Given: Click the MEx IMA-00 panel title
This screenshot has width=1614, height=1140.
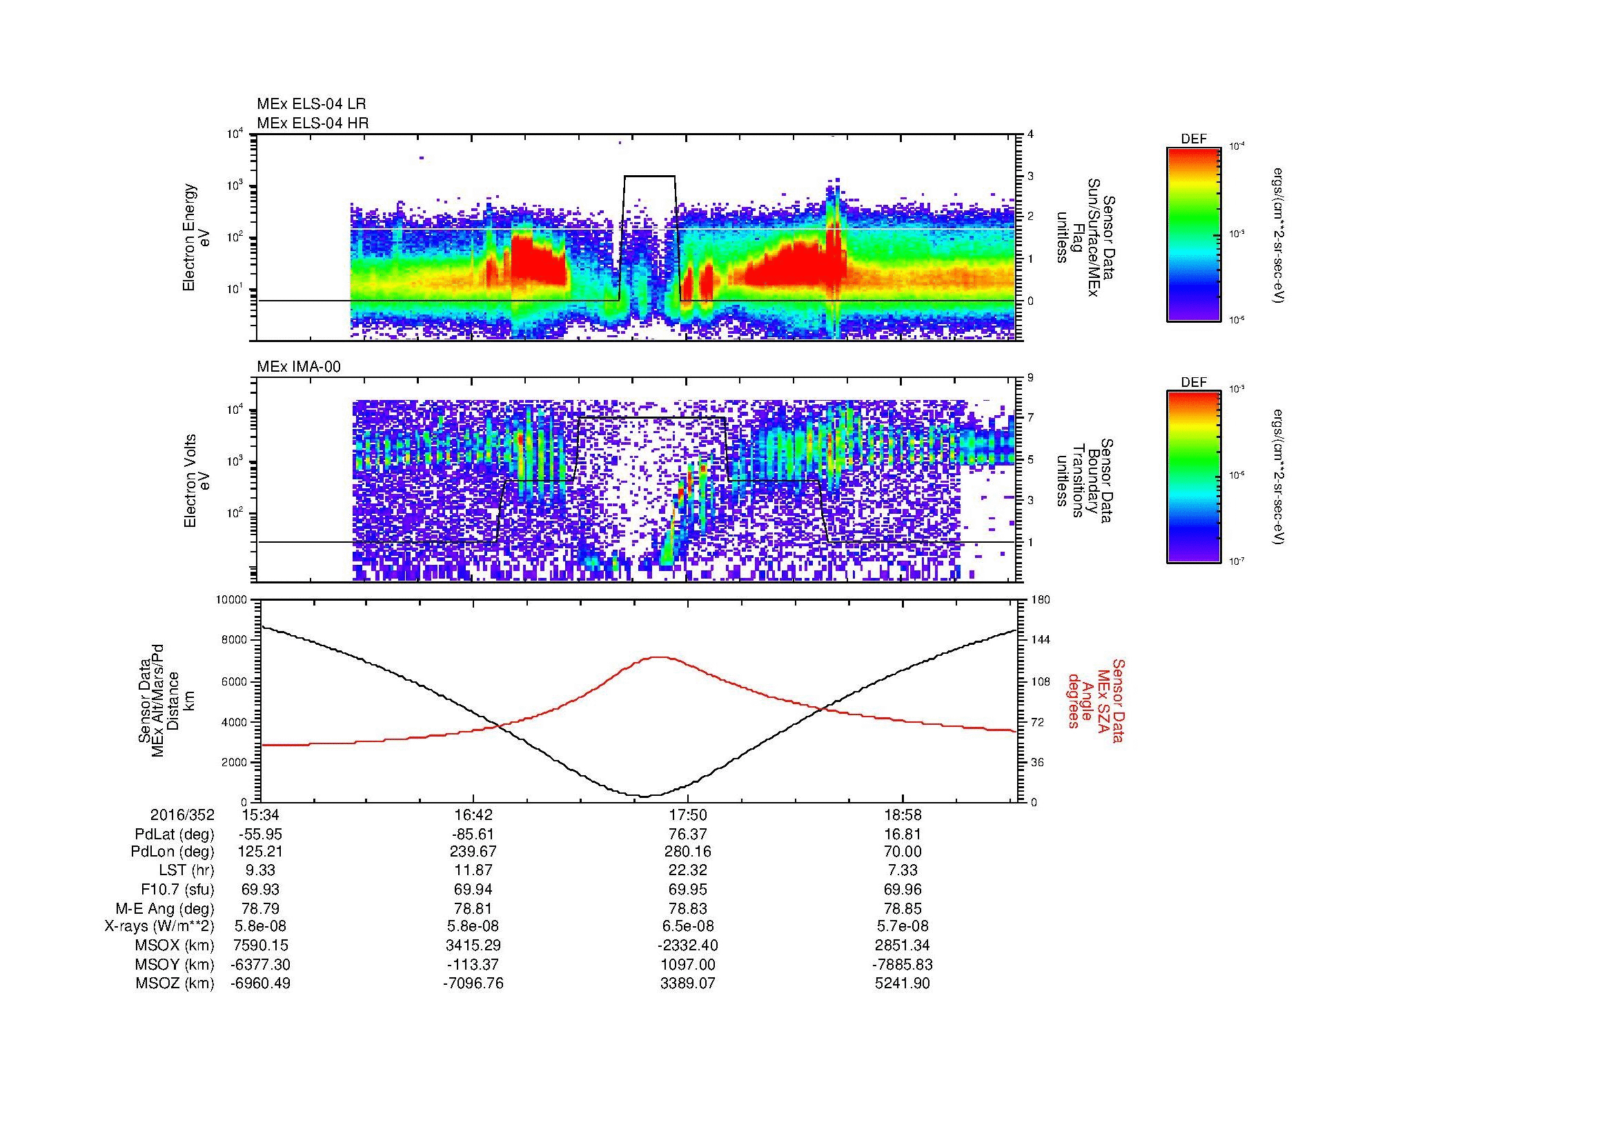Looking at the screenshot, I should click(299, 367).
